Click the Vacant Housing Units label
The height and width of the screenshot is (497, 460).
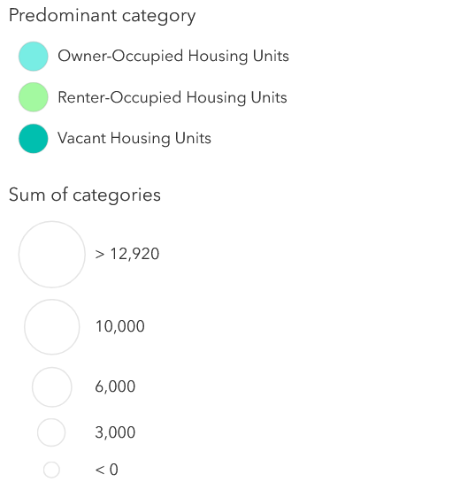point(134,139)
